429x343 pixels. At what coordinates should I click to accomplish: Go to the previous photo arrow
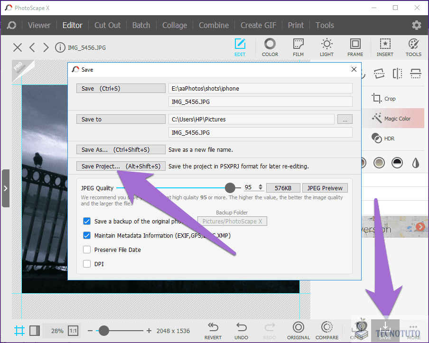pyautogui.click(x=32, y=47)
